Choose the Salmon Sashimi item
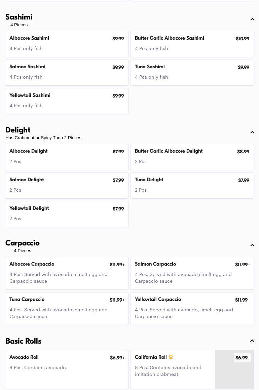 (x=67, y=73)
